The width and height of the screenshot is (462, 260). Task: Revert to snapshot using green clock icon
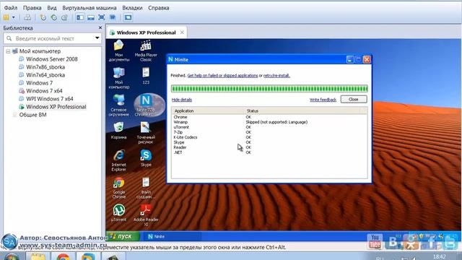tap(54, 17)
